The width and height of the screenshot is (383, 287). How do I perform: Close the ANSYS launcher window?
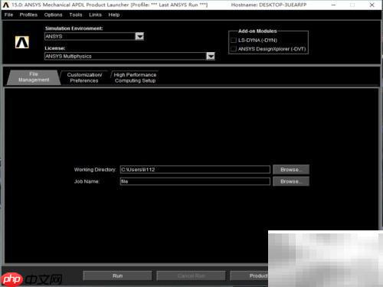372,5
